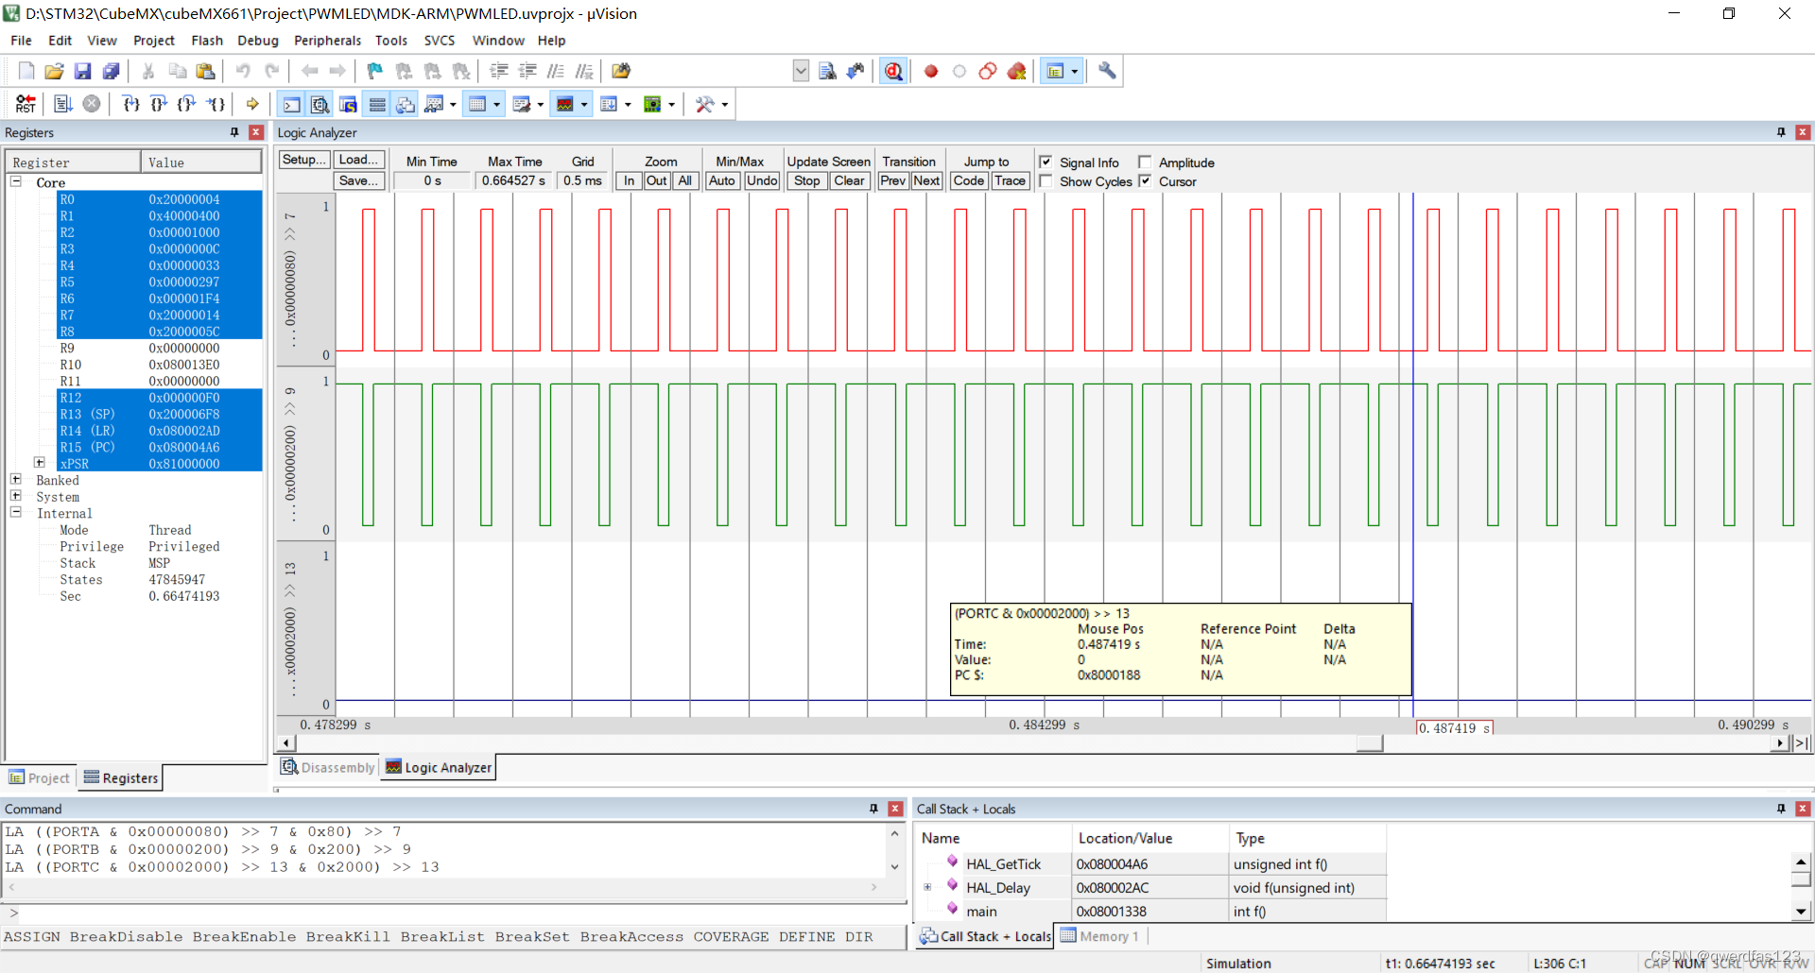Click Call Stack scrollbar down arrow
Image resolution: width=1815 pixels, height=973 pixels.
[x=1801, y=912]
